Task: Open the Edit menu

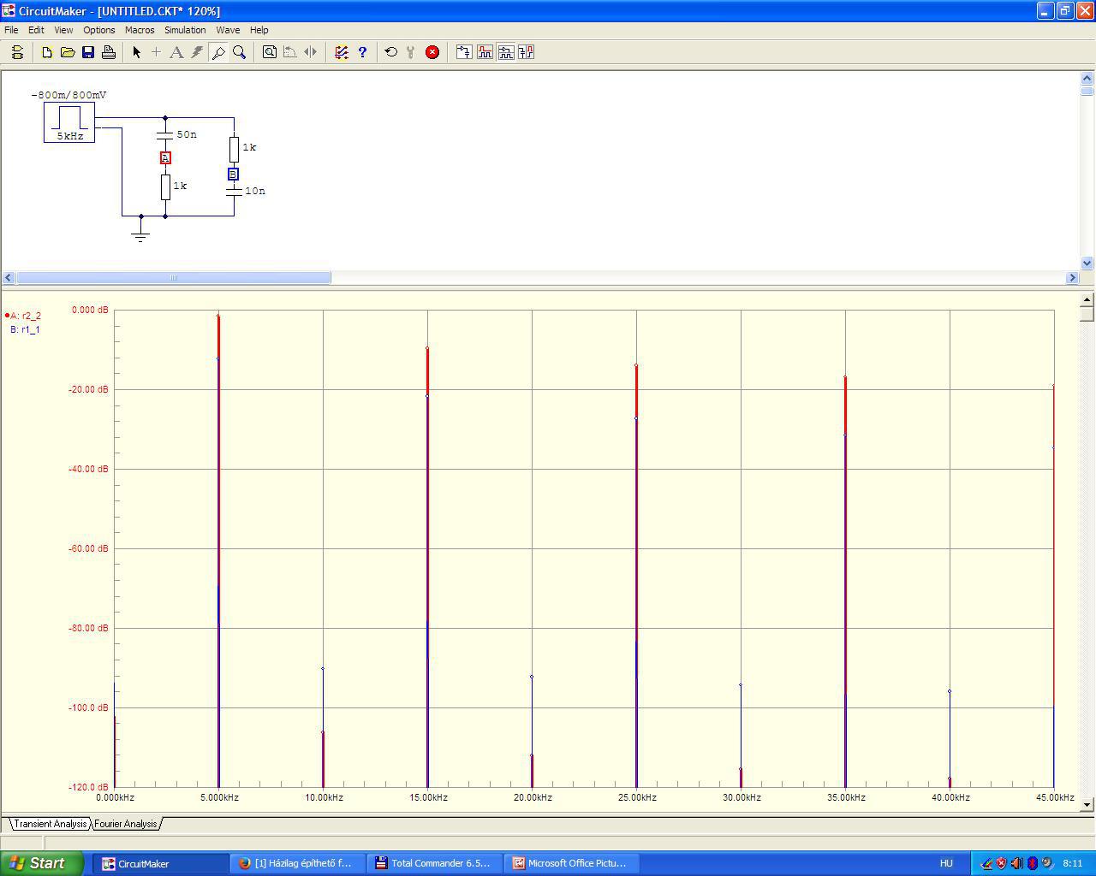Action: click(36, 30)
